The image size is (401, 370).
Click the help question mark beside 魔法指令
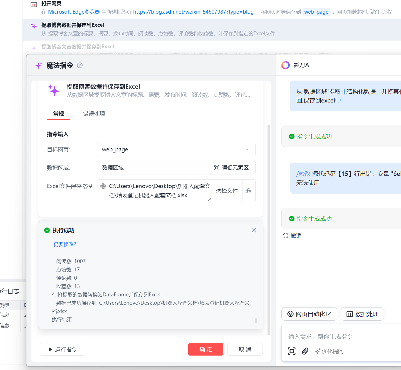tap(80, 65)
